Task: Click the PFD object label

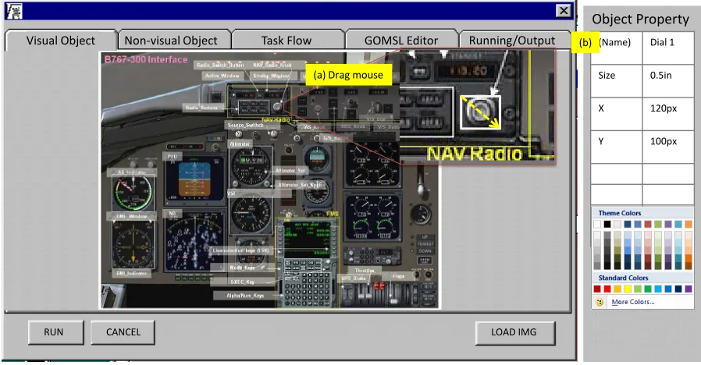Action: (172, 157)
